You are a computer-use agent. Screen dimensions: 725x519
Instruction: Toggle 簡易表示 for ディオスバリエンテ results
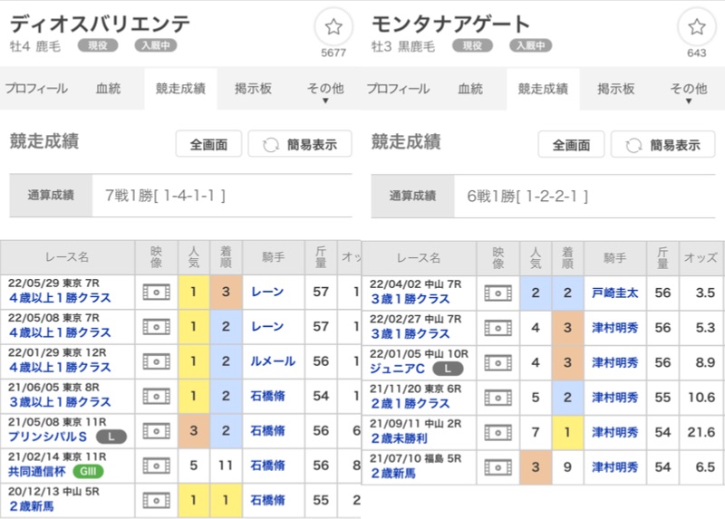point(300,144)
